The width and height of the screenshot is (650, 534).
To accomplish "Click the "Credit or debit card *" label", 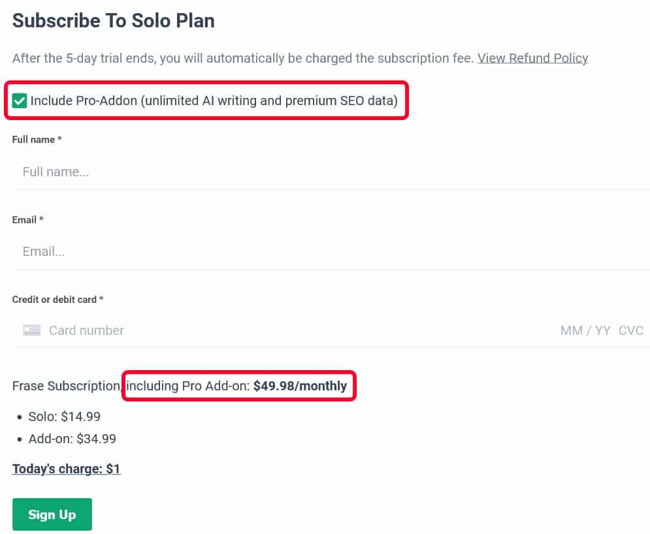I will point(58,300).
